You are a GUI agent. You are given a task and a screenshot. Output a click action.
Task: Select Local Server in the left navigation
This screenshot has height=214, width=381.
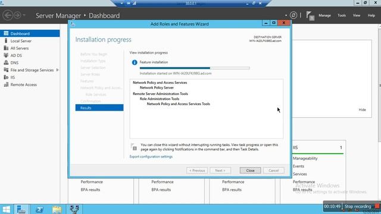click(30, 41)
